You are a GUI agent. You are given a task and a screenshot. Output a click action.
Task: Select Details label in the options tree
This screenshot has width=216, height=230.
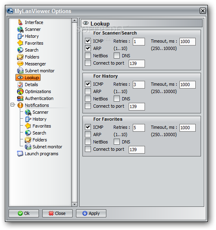31,85
